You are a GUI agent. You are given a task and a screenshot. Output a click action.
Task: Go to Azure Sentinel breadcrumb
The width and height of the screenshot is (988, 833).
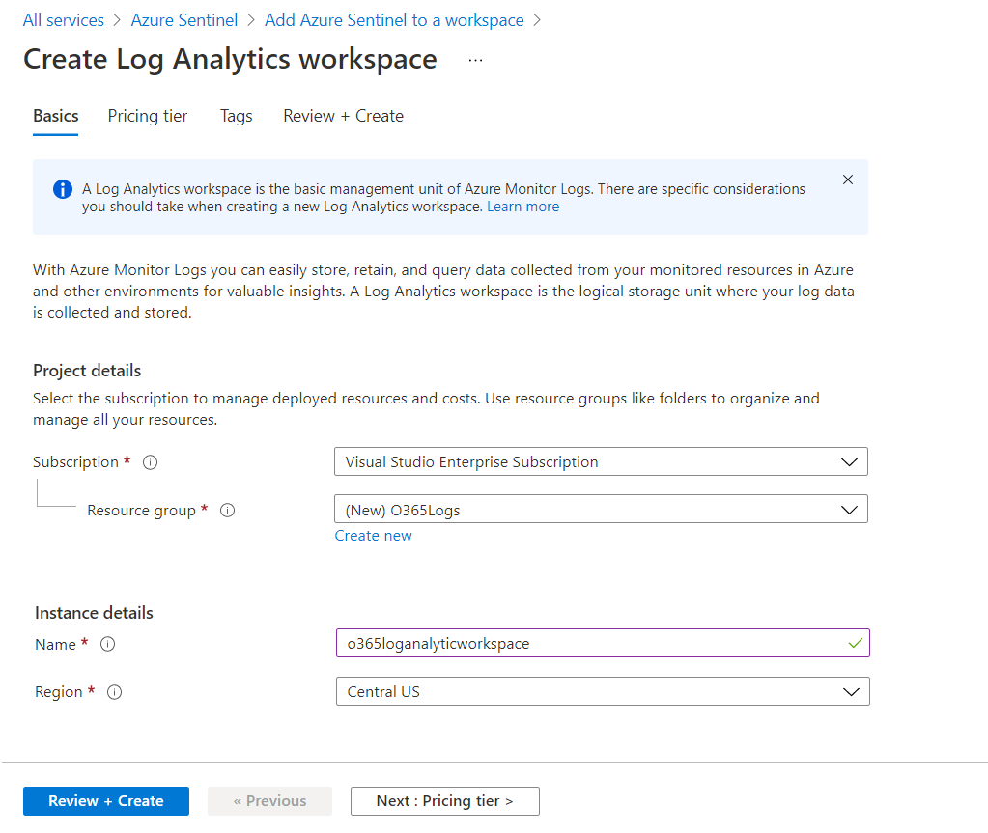point(183,20)
